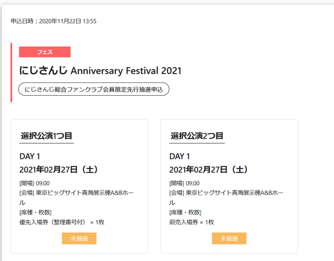Click [開場] 09:00 in the second card

click(x=185, y=183)
